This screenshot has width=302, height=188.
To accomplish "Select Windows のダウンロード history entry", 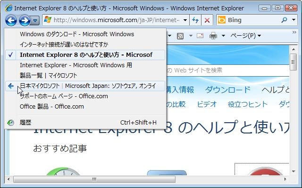I will pos(85,34).
